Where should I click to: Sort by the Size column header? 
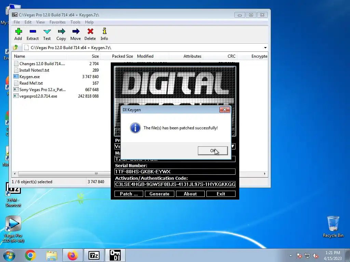83,56
